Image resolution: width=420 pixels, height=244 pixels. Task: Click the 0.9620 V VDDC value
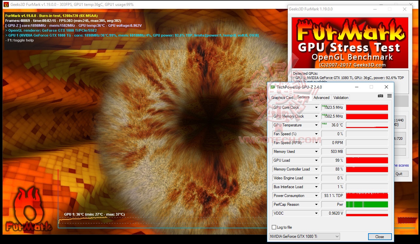click(x=333, y=213)
